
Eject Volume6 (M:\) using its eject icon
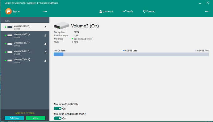[45, 52]
